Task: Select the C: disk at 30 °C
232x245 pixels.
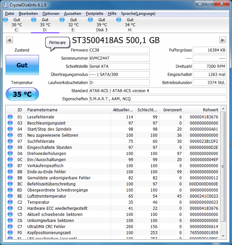Action: tap(17, 25)
